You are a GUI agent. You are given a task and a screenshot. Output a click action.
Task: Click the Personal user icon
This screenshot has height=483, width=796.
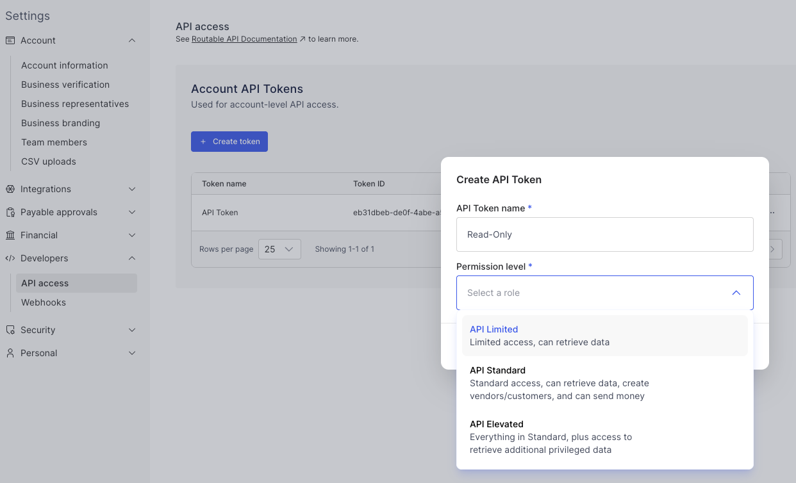[10, 353]
